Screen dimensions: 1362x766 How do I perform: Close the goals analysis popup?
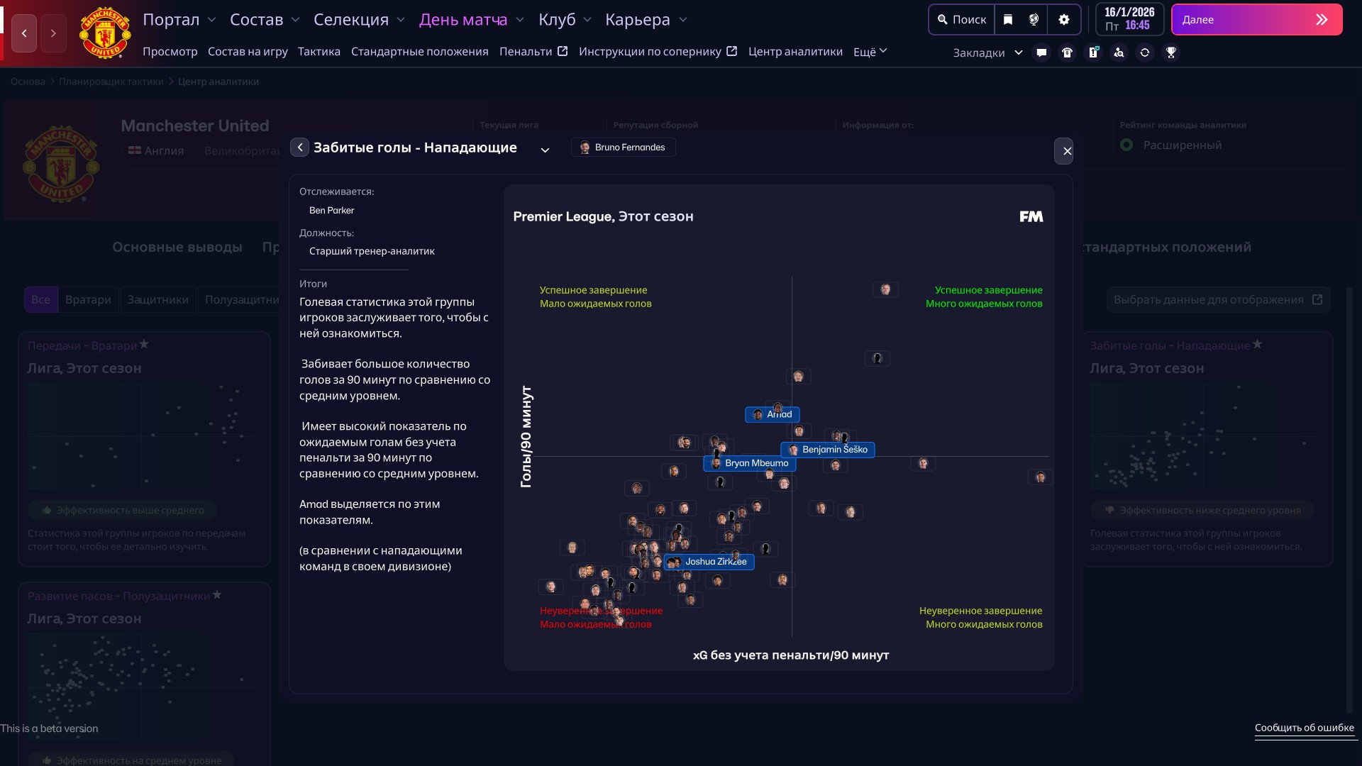pos(1066,151)
